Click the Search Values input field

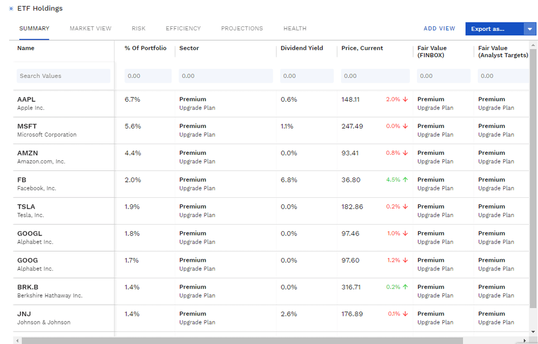click(x=63, y=76)
